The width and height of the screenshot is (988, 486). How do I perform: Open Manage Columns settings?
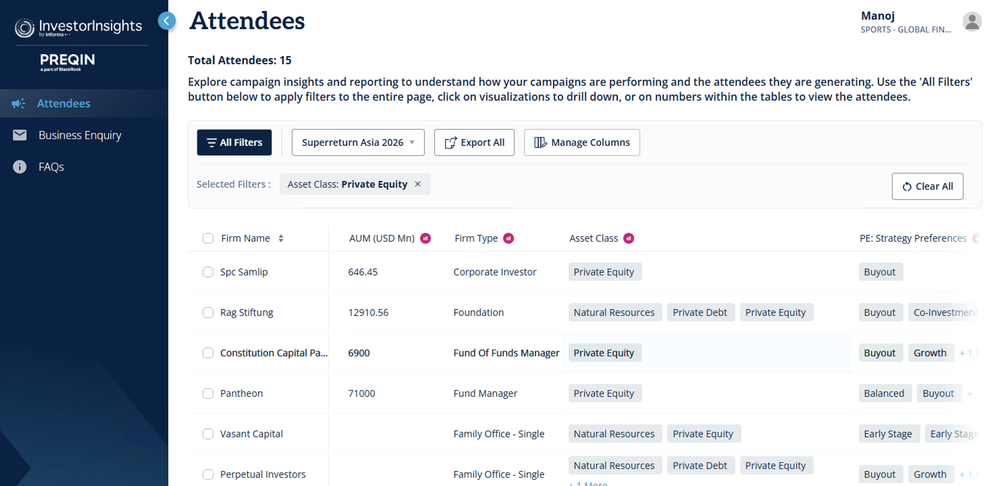click(x=581, y=142)
